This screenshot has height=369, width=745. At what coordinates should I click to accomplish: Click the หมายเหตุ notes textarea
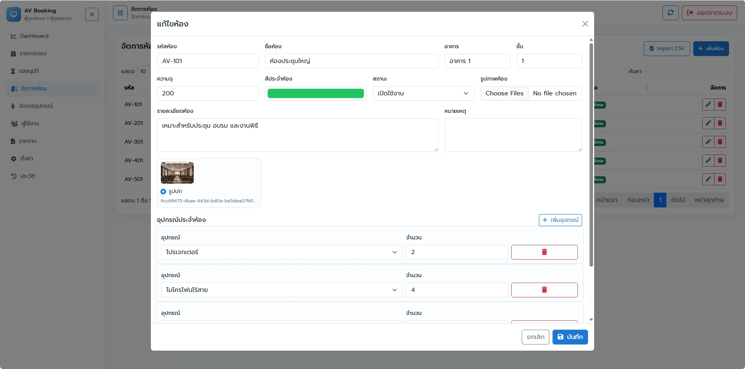(x=513, y=135)
